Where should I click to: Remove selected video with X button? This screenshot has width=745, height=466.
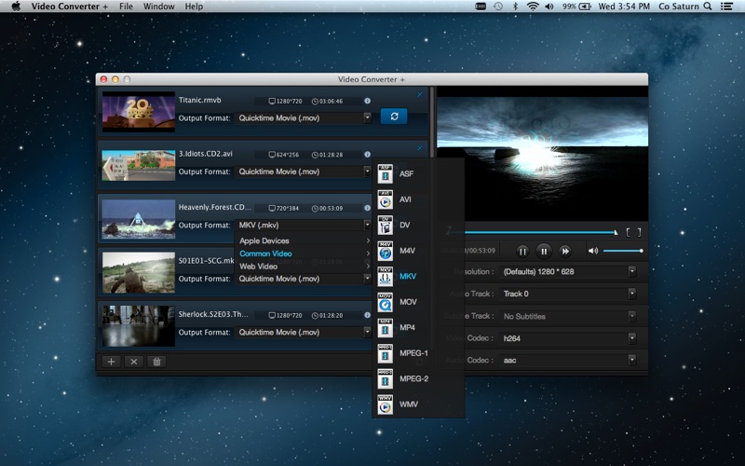coord(134,362)
